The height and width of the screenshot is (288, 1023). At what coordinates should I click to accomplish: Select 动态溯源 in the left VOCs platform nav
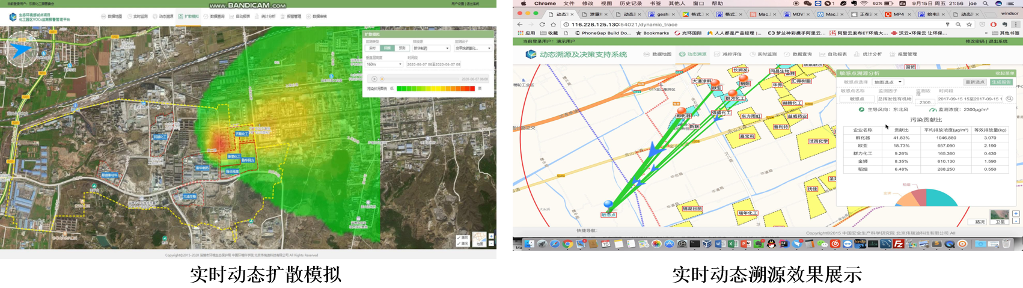(x=163, y=17)
